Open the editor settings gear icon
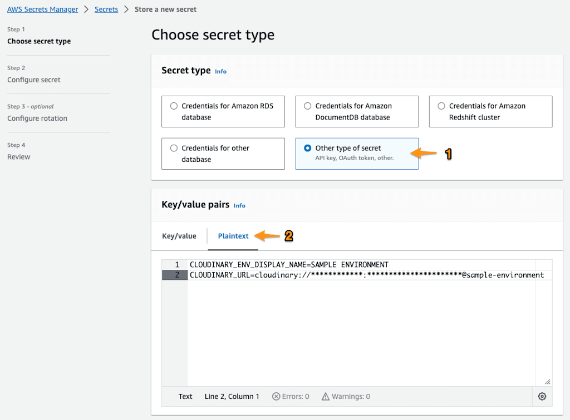 [x=542, y=397]
